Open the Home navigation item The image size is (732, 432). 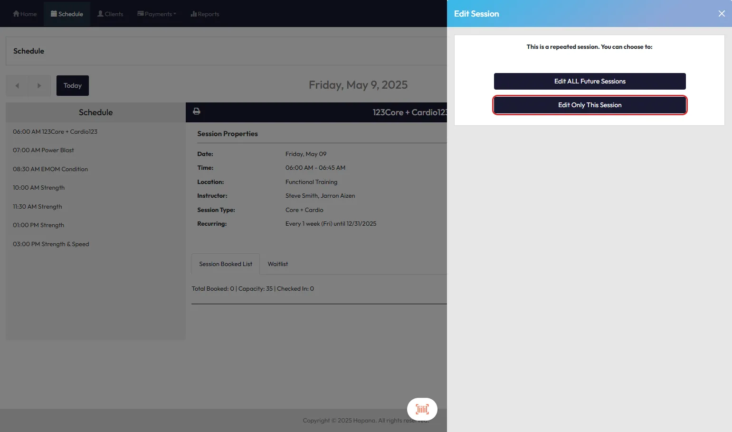[25, 14]
